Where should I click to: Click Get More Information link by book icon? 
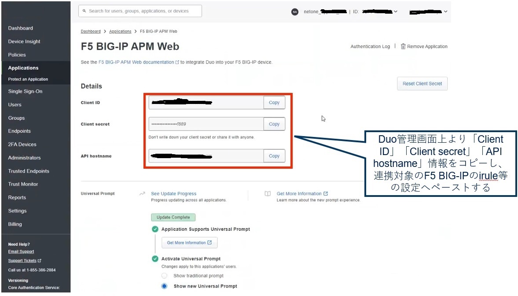click(299, 193)
